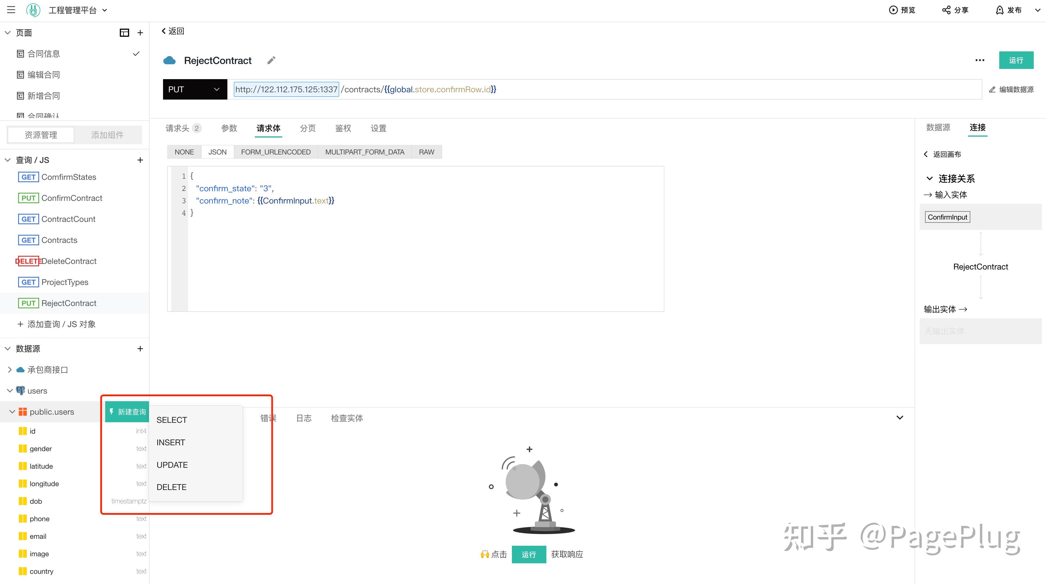Viewport: 1046px width, 584px height.
Task: Open the PUT method dropdown
Action: pos(195,89)
